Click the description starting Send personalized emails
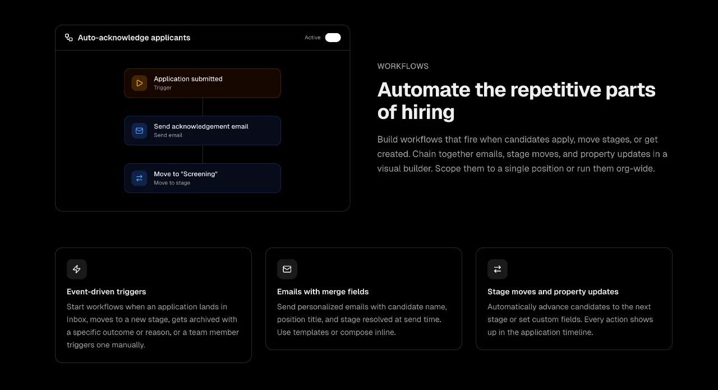This screenshot has width=718, height=390. pos(362,319)
